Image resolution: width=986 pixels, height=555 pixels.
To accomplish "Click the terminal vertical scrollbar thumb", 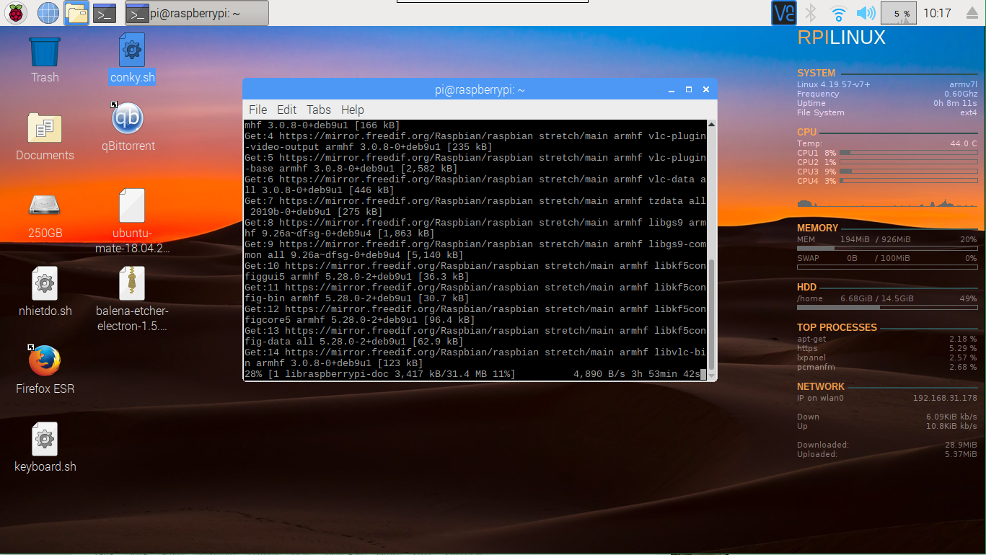I will coord(712,314).
